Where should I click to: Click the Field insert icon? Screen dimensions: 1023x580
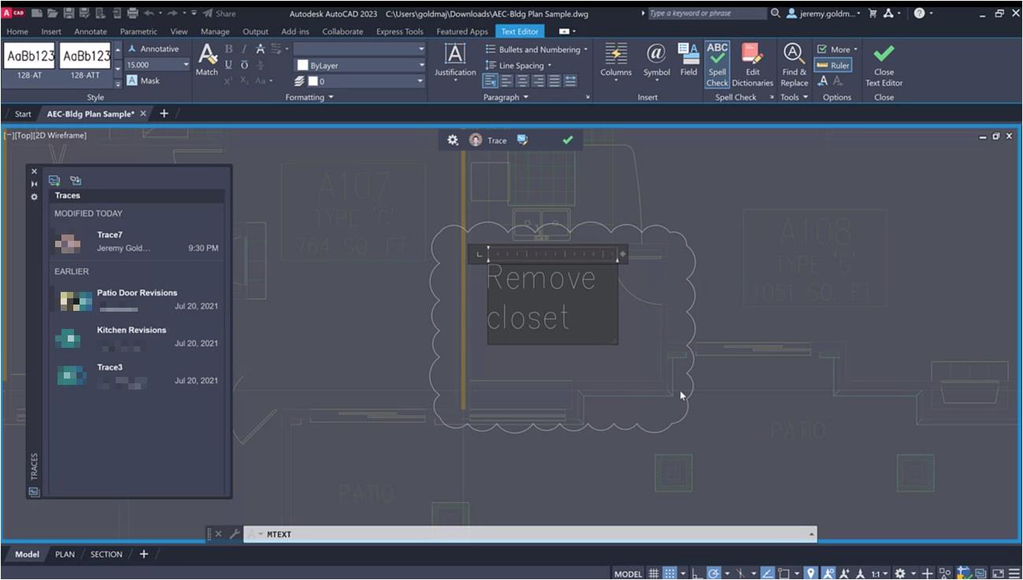(x=689, y=61)
